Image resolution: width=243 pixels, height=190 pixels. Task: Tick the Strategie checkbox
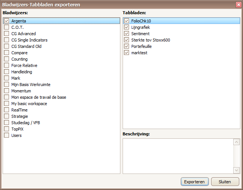pyautogui.click(x=6, y=116)
